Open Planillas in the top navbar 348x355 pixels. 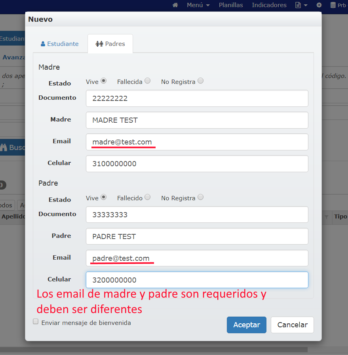231,5
